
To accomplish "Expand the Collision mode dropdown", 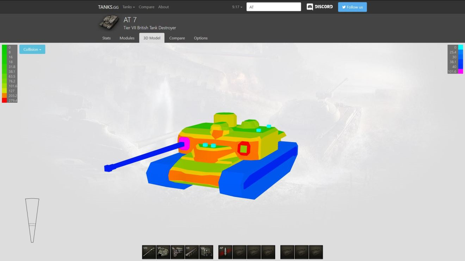I will coord(32,50).
